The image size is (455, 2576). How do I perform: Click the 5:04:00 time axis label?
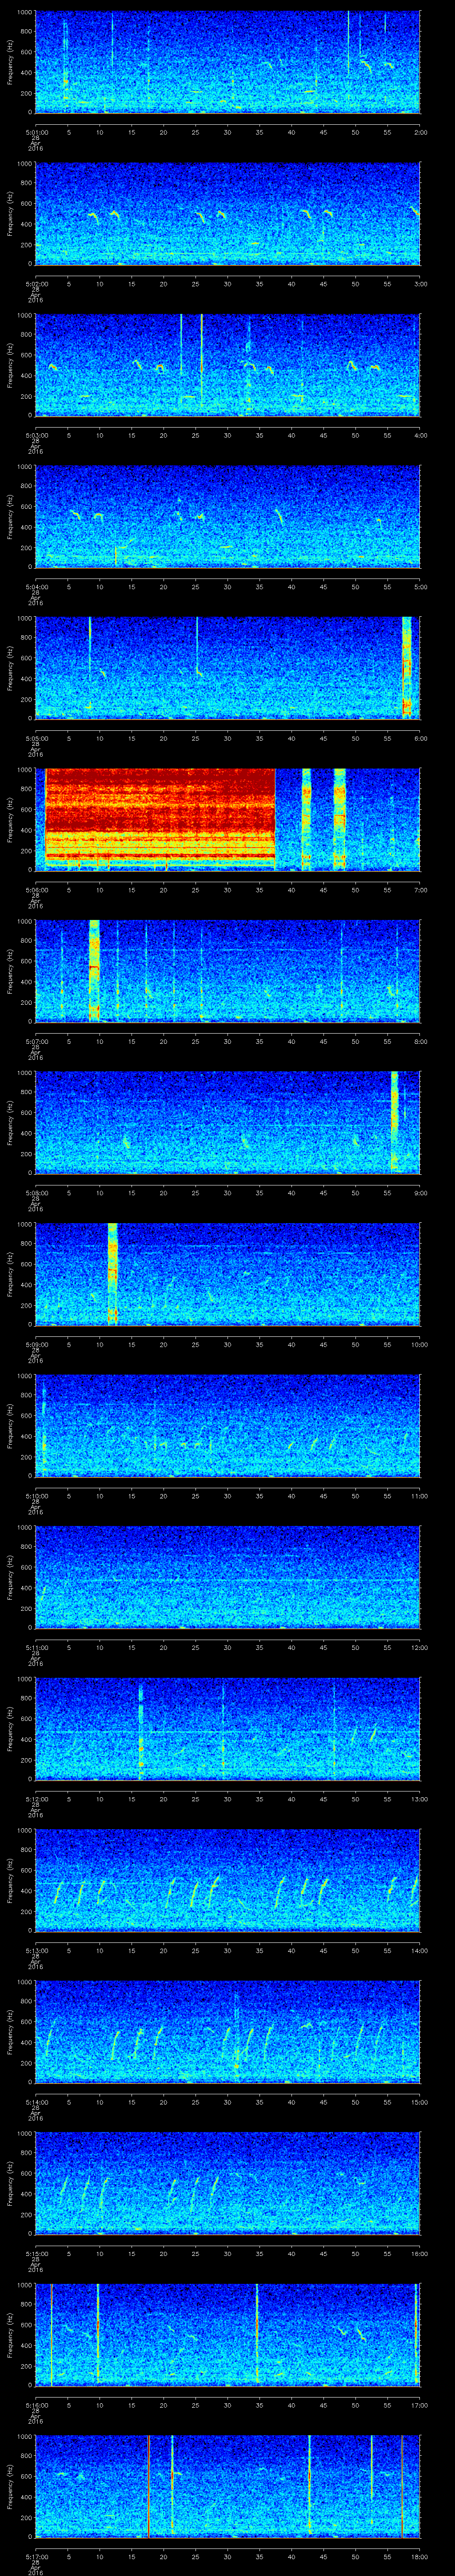[x=36, y=587]
